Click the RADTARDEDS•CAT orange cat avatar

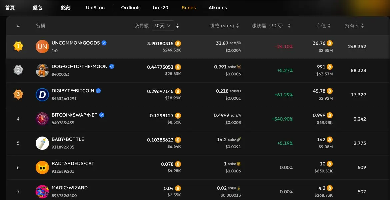click(42, 167)
